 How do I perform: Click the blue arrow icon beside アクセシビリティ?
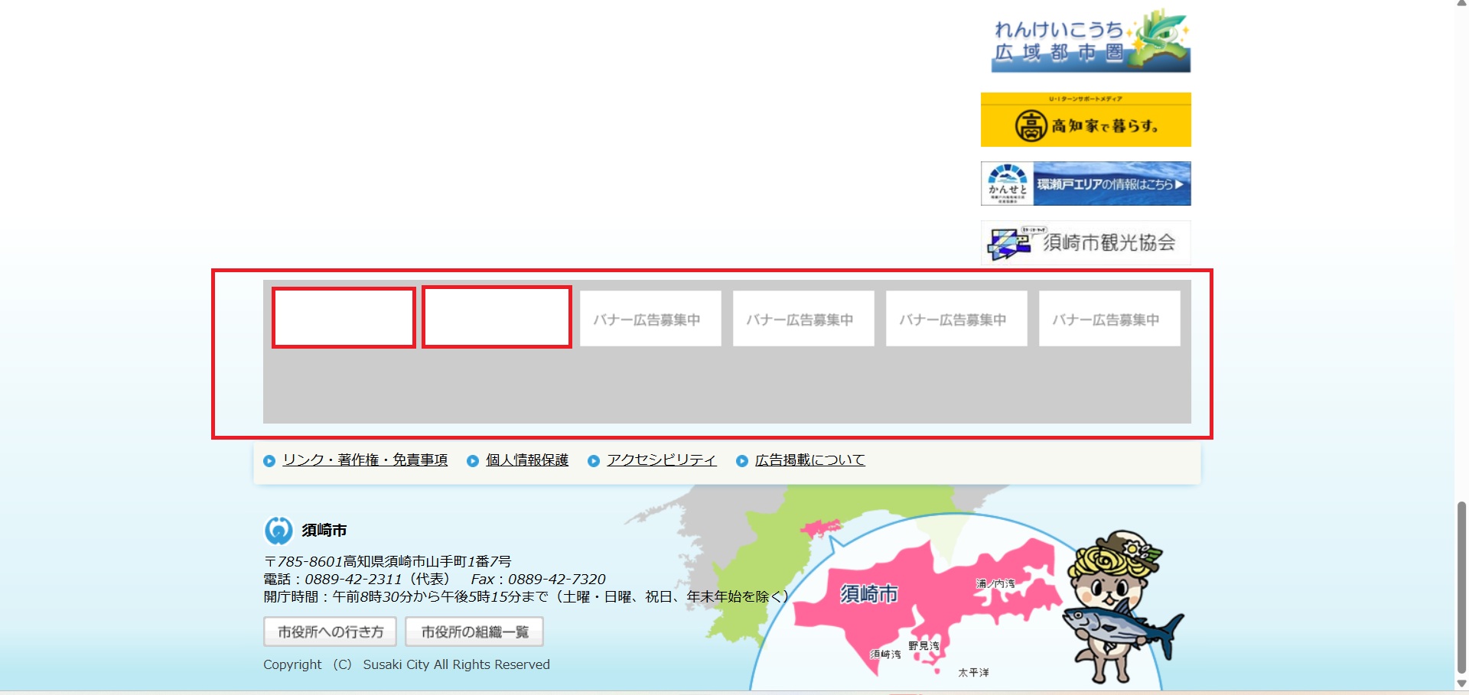click(594, 461)
